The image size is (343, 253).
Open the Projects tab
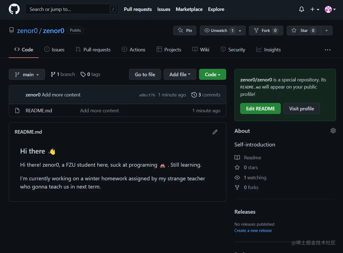[x=169, y=50]
